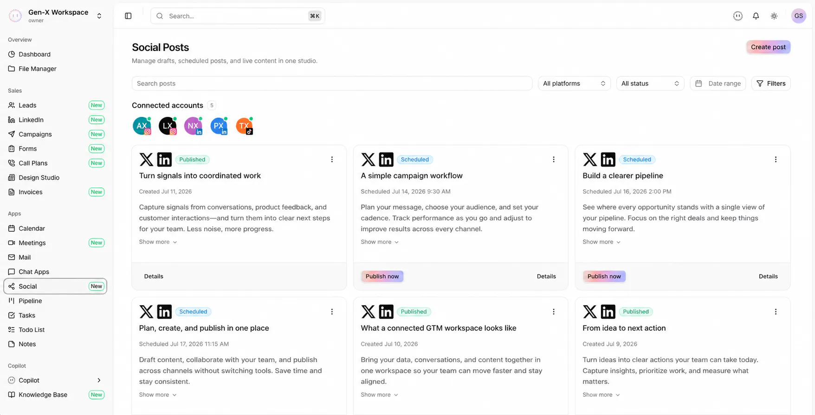Select the NX LinkedIn connected account
Viewport: 815px width, 415px height.
pyautogui.click(x=193, y=126)
